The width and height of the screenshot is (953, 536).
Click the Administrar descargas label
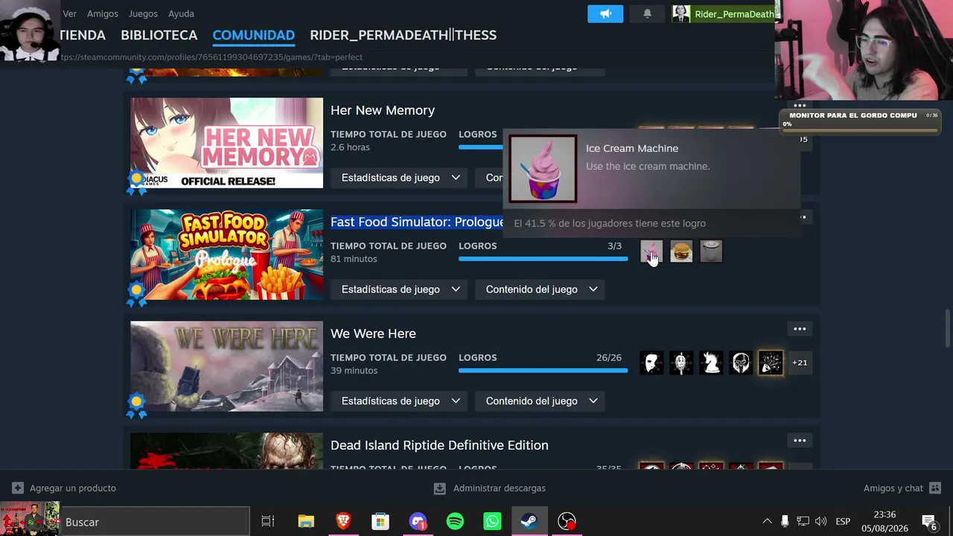[x=500, y=488]
